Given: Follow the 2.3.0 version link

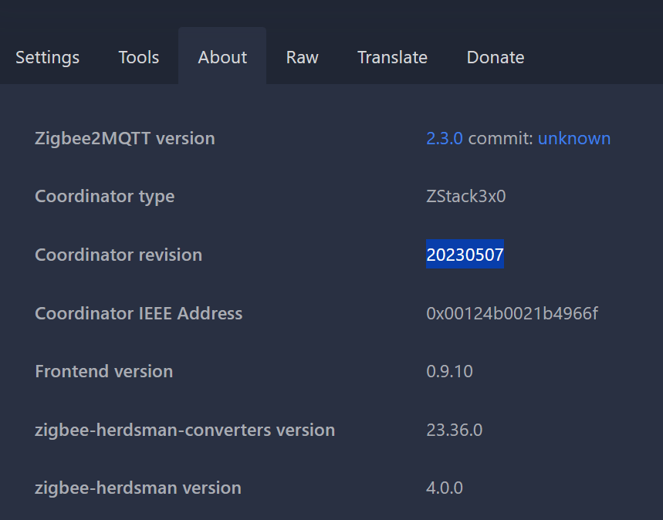Looking at the screenshot, I should [445, 138].
